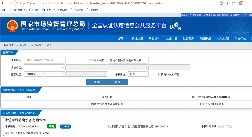The height and width of the screenshot is (137, 252).
Task: Click the 组织名称 column header
Action: [107, 97]
